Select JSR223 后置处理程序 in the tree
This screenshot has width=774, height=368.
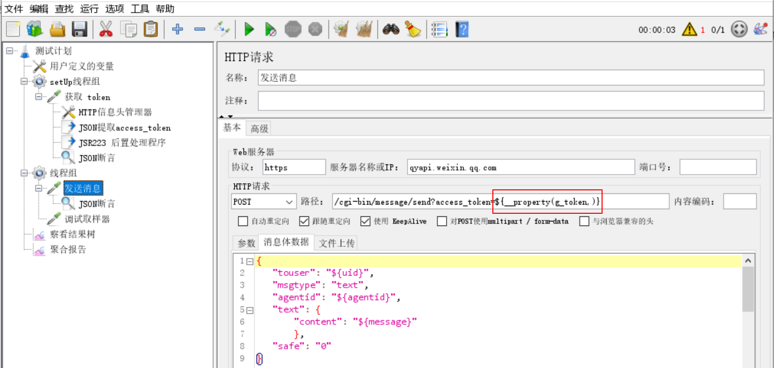tap(122, 143)
